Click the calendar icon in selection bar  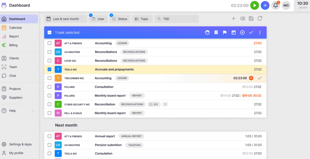[x=233, y=33]
